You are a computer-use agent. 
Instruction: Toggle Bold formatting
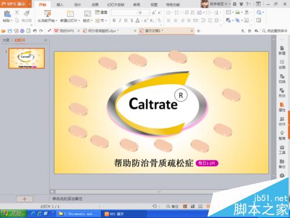tap(114, 20)
